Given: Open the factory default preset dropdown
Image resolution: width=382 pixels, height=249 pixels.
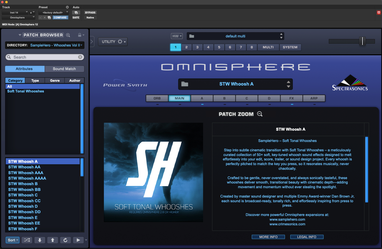Looking at the screenshot, I should 54,12.
